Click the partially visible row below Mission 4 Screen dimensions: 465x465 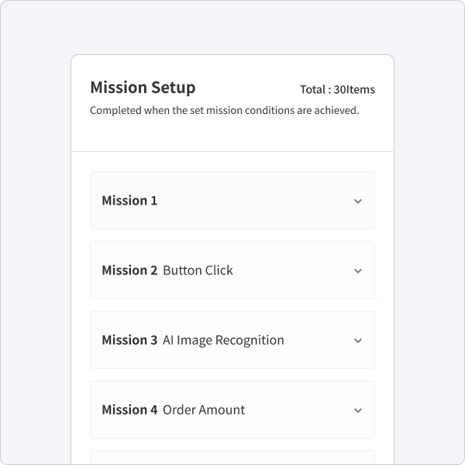(232, 457)
